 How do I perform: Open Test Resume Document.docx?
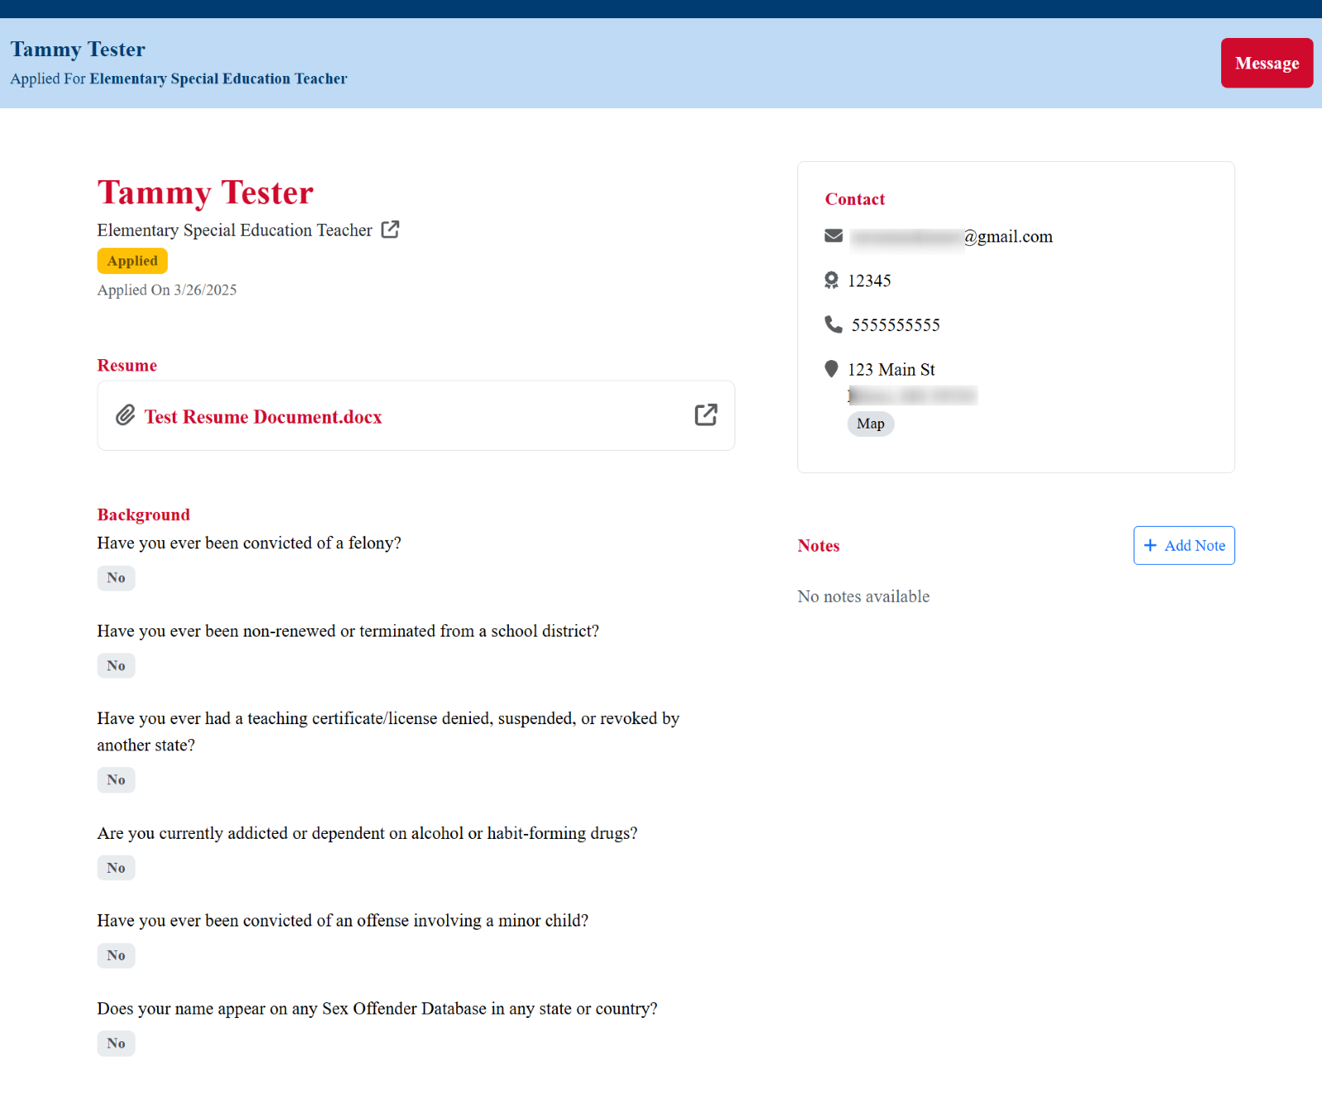point(262,417)
